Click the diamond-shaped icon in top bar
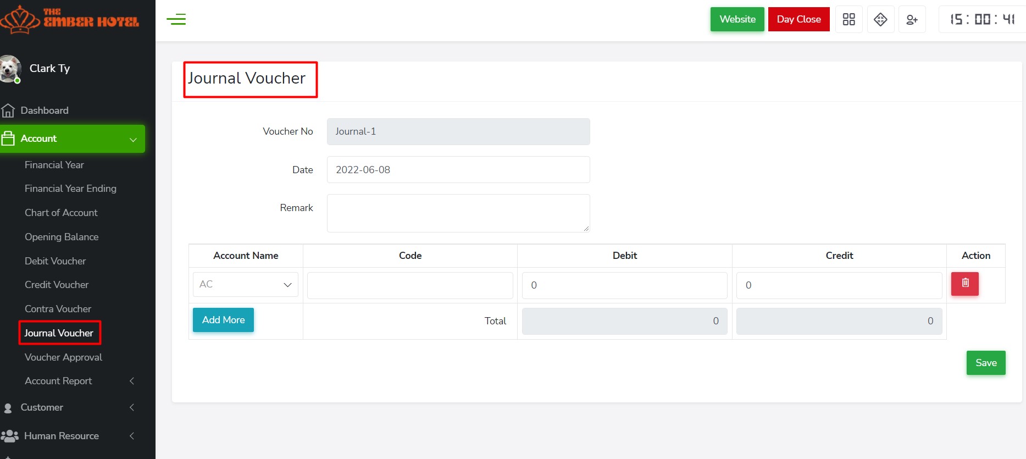Image resolution: width=1026 pixels, height=459 pixels. pos(880,20)
